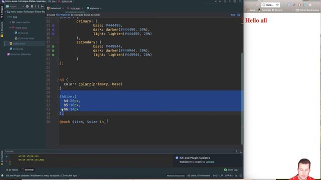The image size is (321, 180).
Task: Reload the browser page
Action: click(x=257, y=5)
